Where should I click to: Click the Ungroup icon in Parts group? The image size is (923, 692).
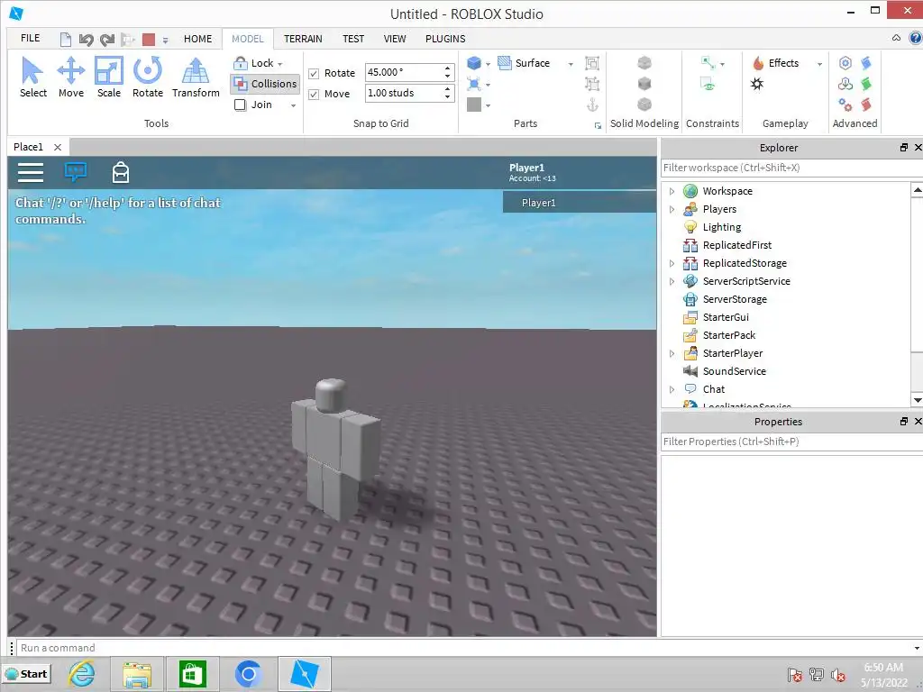tap(592, 84)
